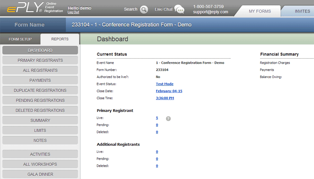This screenshot has width=314, height=179.
Task: Click the Search label in header
Action: (130, 9)
